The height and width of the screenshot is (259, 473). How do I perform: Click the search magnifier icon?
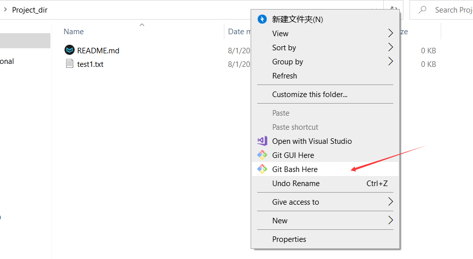[423, 10]
